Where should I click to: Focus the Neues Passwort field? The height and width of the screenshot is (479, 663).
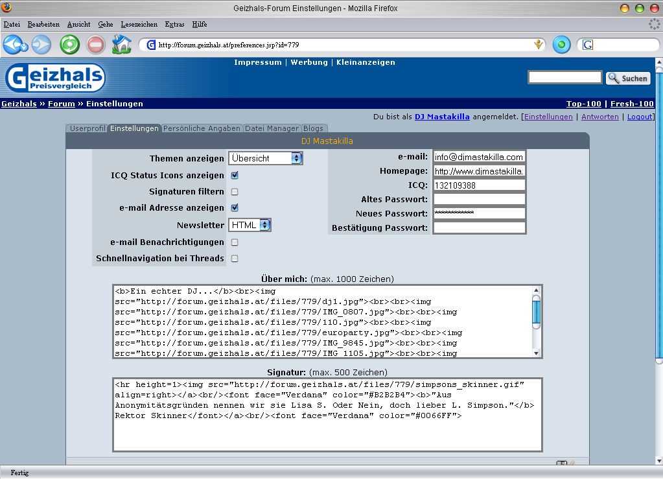(x=479, y=213)
